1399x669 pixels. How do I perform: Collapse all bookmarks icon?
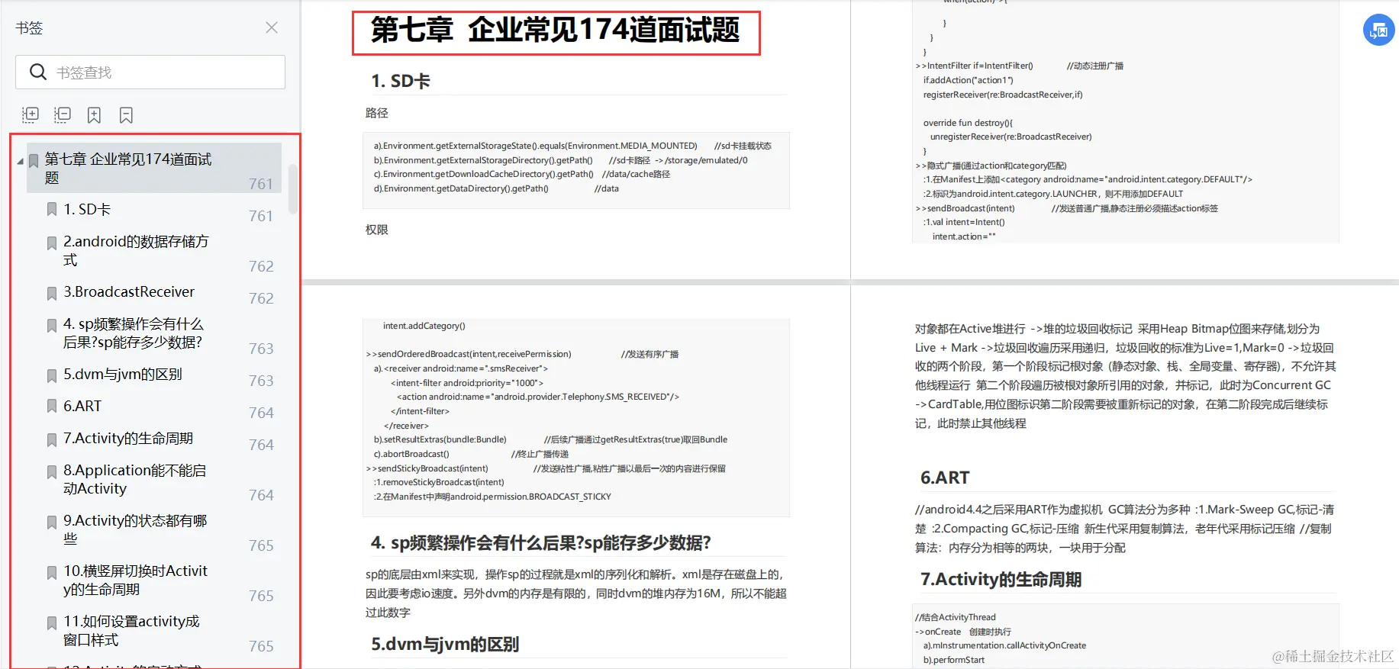click(63, 115)
